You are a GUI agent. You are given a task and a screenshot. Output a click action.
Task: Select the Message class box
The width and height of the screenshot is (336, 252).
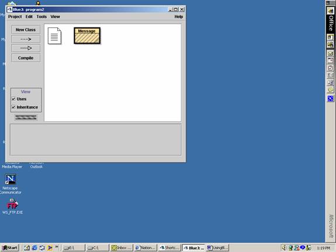(x=87, y=36)
